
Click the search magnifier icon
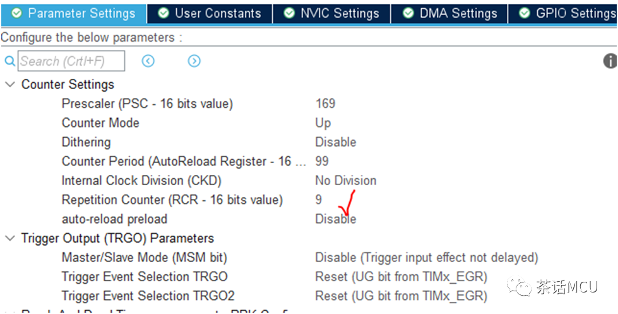pos(9,61)
